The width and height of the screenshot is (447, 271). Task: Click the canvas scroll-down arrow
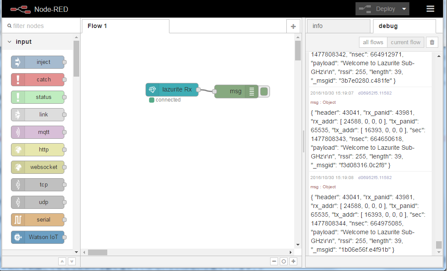(x=298, y=244)
